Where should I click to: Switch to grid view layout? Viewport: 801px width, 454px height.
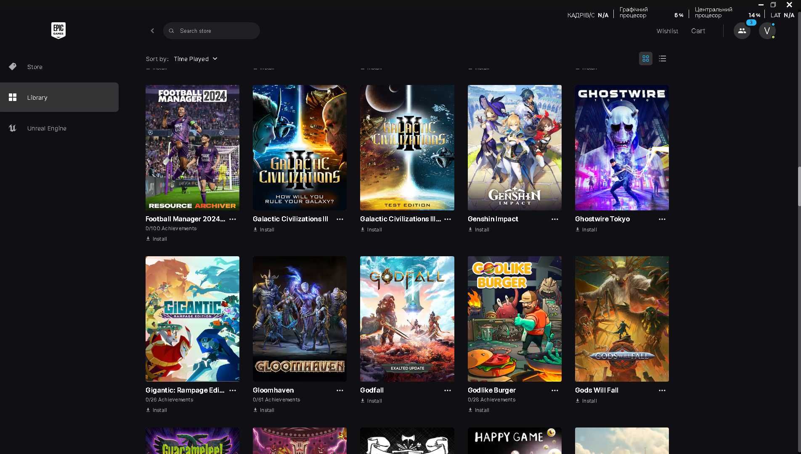[x=645, y=58]
